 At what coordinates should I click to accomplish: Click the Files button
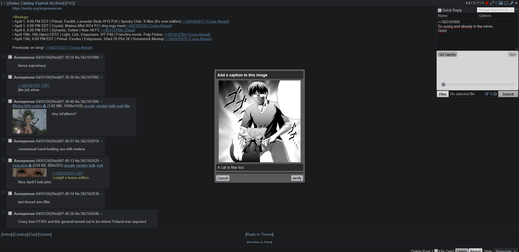pos(443,94)
